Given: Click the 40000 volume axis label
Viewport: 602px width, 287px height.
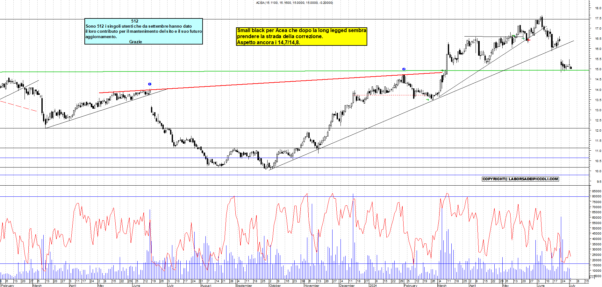Looking at the screenshot, I should click(x=597, y=239).
